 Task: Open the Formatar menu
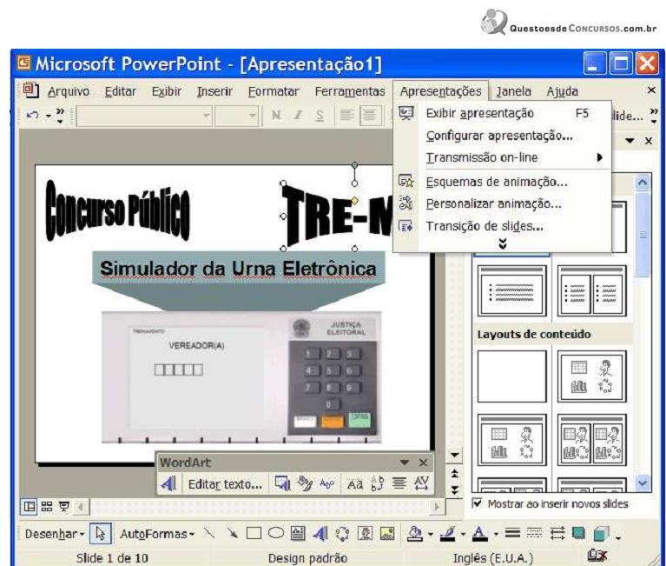click(x=274, y=91)
